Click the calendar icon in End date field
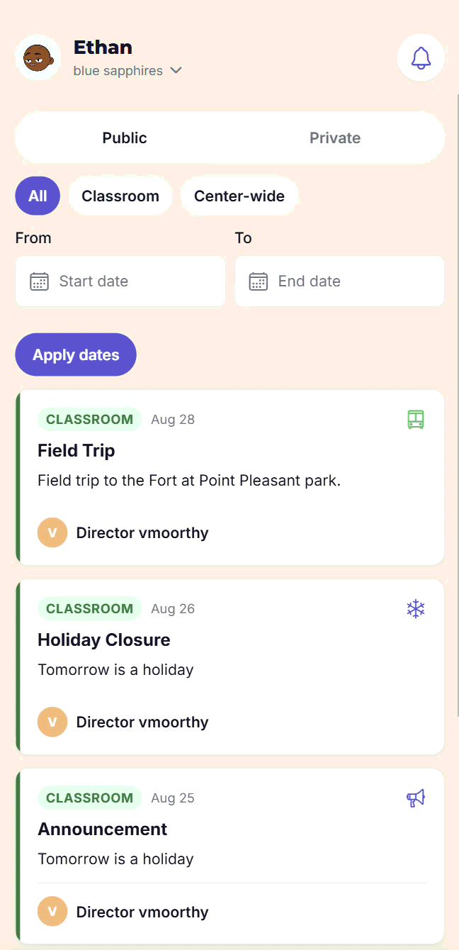459x950 pixels. pyautogui.click(x=259, y=281)
